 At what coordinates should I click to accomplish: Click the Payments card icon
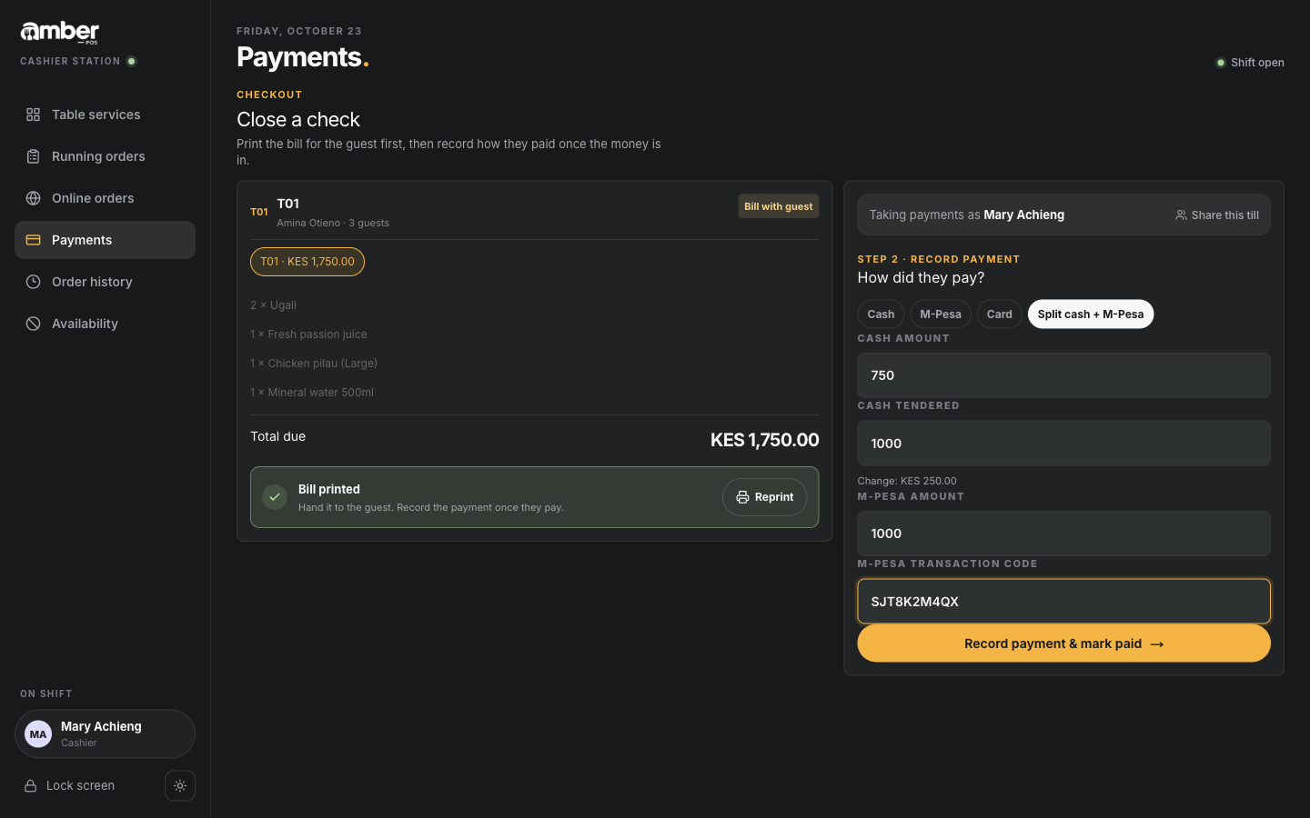(x=33, y=240)
